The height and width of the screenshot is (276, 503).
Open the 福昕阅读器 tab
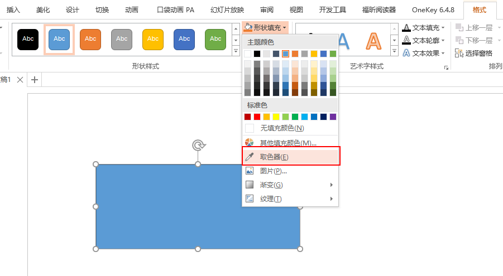[x=379, y=10]
